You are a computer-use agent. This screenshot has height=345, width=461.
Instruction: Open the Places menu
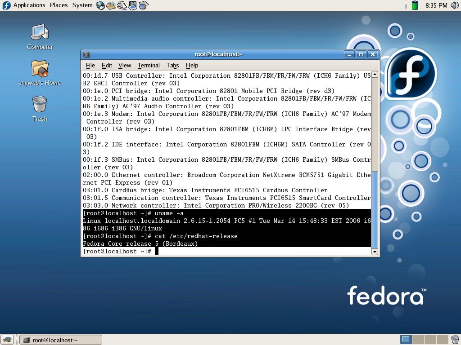coord(59,5)
